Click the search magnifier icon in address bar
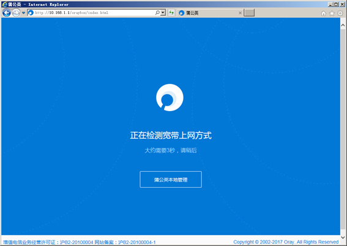The height and width of the screenshot is (246, 347). pyautogui.click(x=157, y=13)
